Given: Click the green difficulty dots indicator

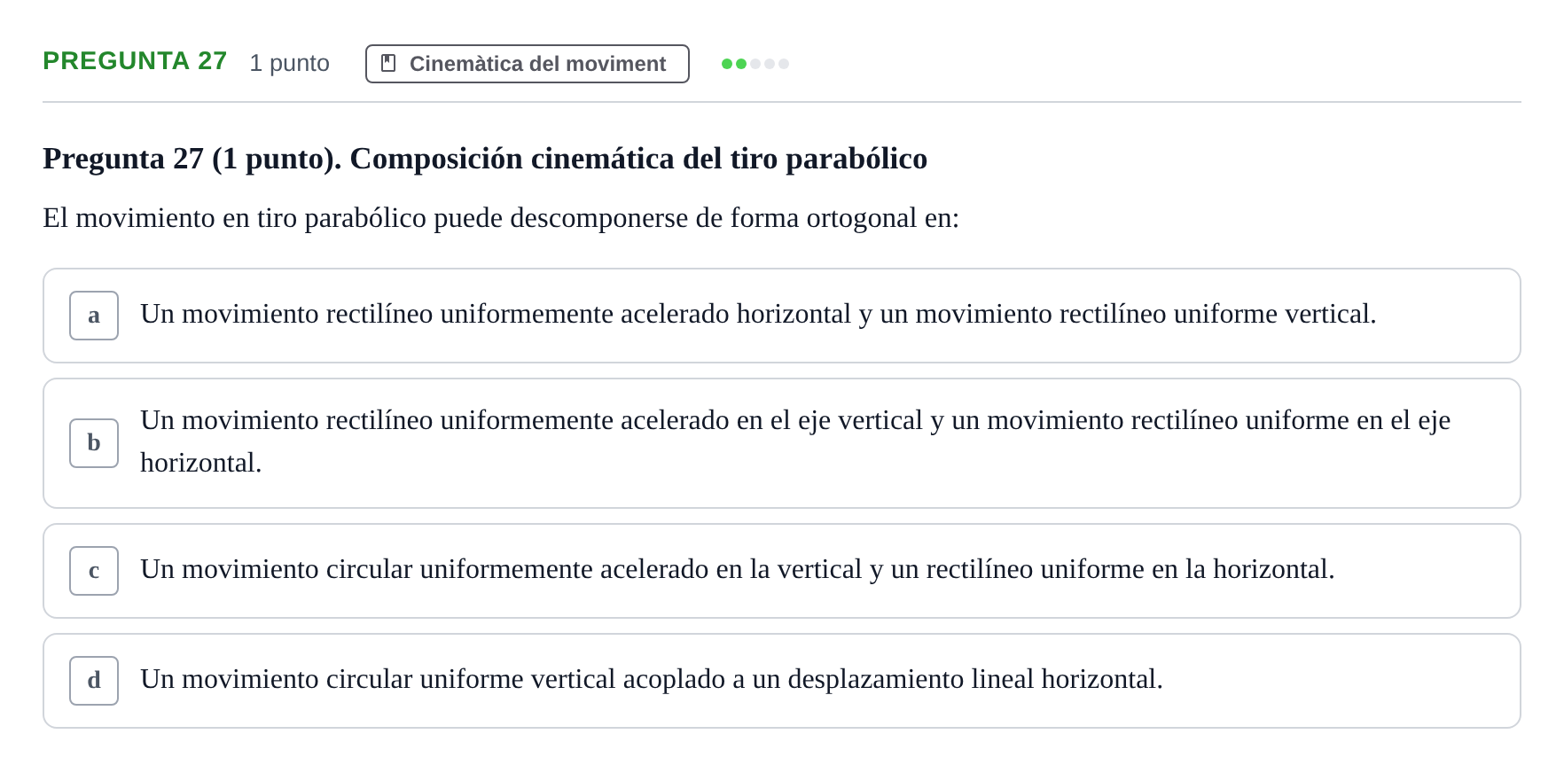Looking at the screenshot, I should pyautogui.click(x=755, y=64).
